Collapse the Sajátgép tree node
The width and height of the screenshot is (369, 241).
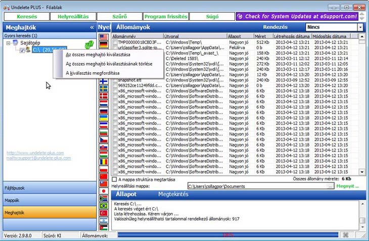8,43
